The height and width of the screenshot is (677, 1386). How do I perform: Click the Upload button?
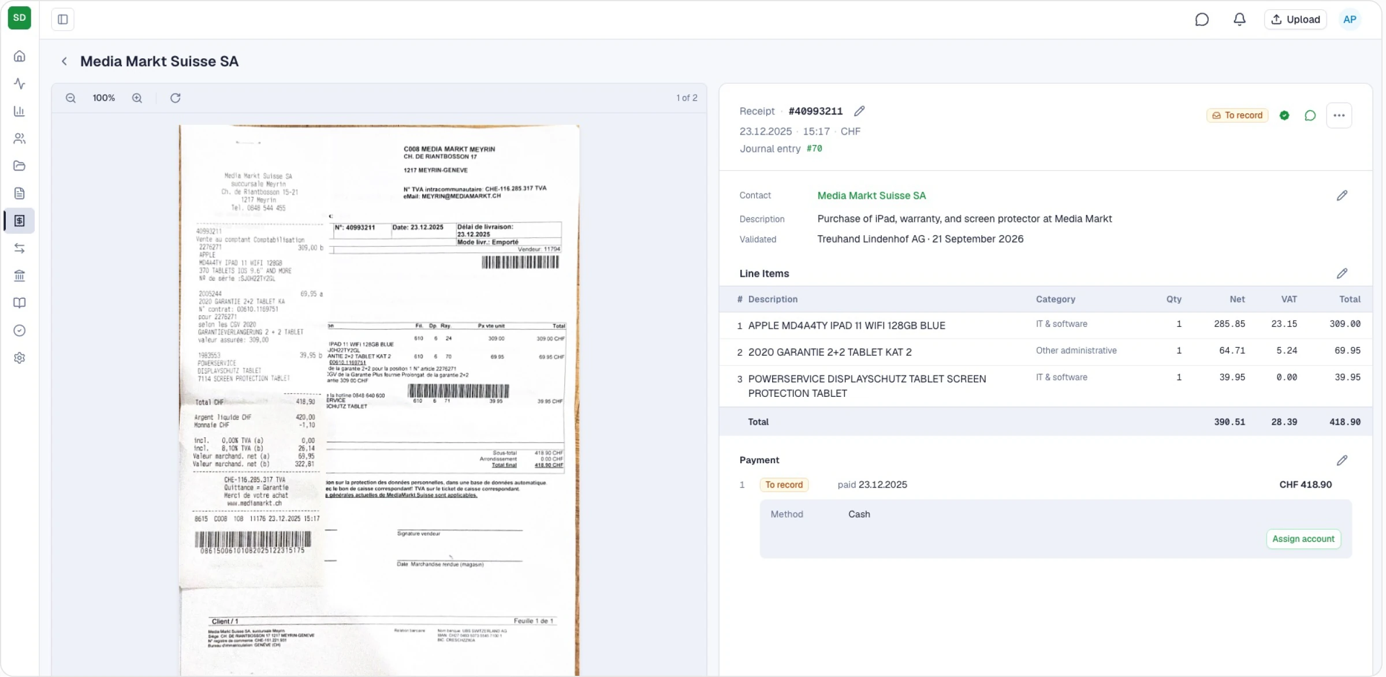pos(1295,20)
